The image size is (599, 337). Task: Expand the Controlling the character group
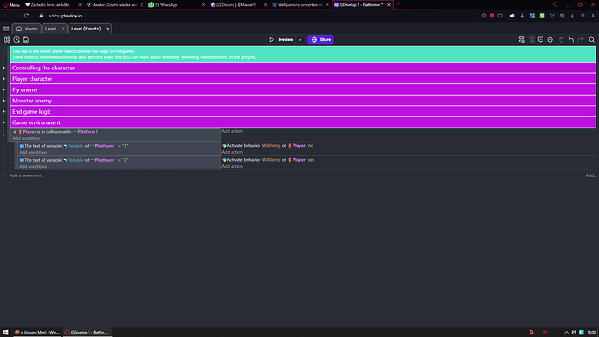click(4, 68)
